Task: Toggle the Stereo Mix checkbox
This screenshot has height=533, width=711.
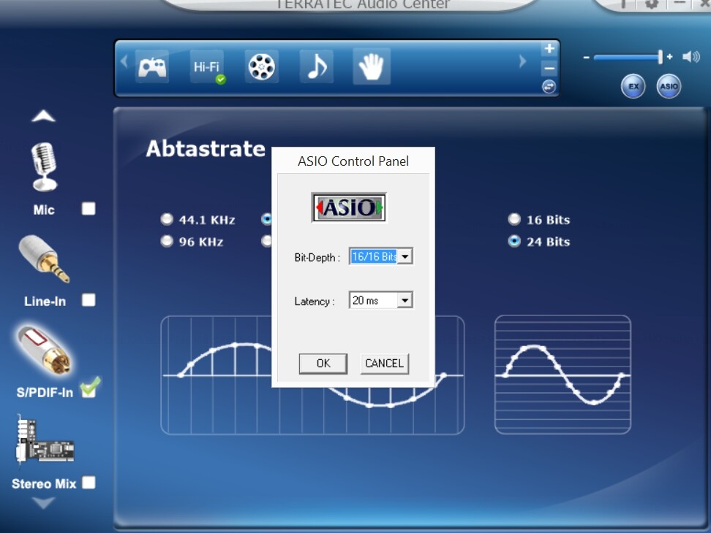Action: point(89,483)
